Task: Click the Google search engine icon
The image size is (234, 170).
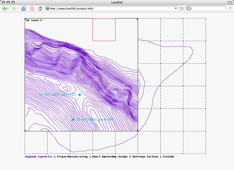Action: pyautogui.click(x=189, y=9)
